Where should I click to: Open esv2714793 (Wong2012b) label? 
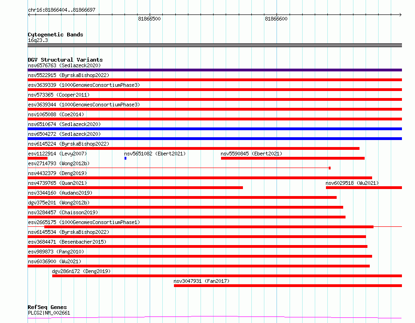click(x=59, y=163)
